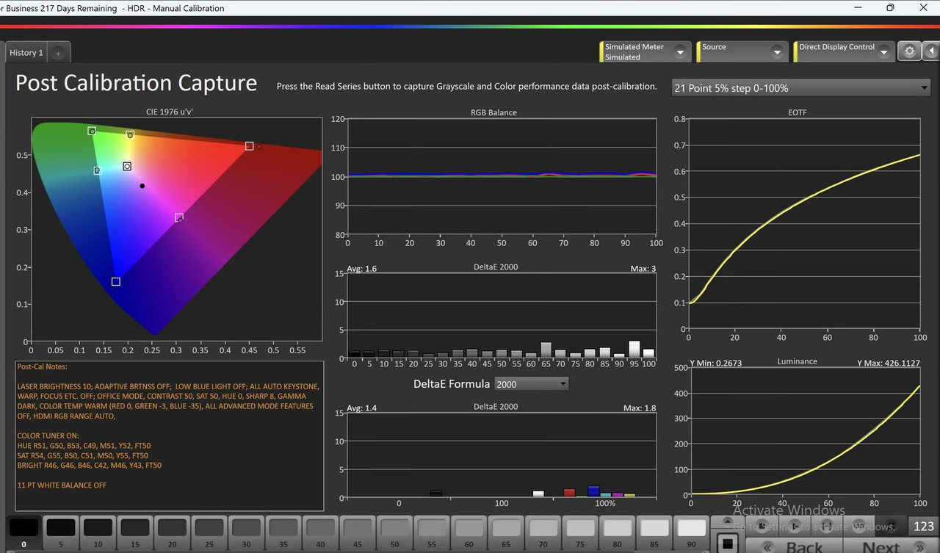Select the 85 grayscale swatch

point(654,532)
